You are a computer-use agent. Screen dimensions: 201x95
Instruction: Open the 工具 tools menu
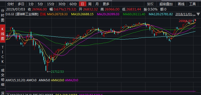tap(192, 4)
